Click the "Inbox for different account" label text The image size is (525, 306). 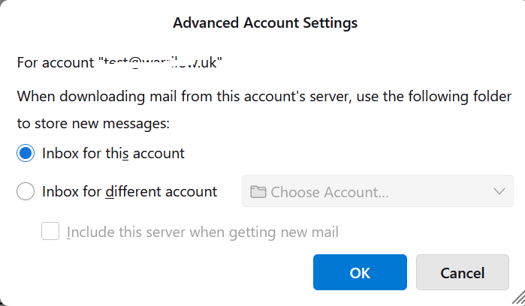coord(129,192)
